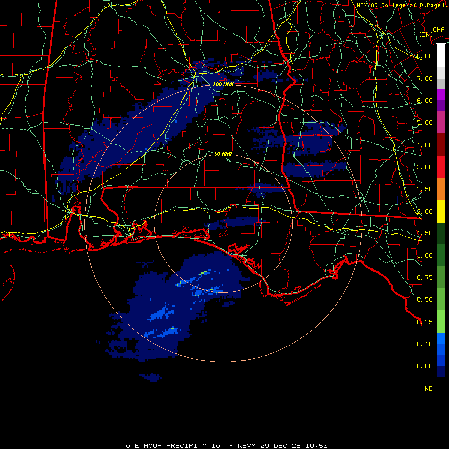The width and height of the screenshot is (449, 449).
Task: Select the 7.00 legend value
Action: coord(425,78)
